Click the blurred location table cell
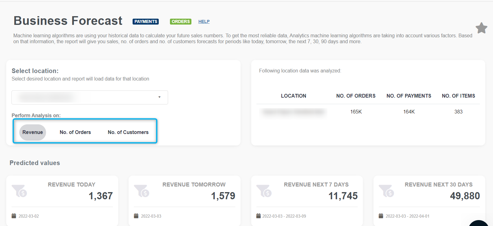This screenshot has height=226, width=493. (293, 112)
